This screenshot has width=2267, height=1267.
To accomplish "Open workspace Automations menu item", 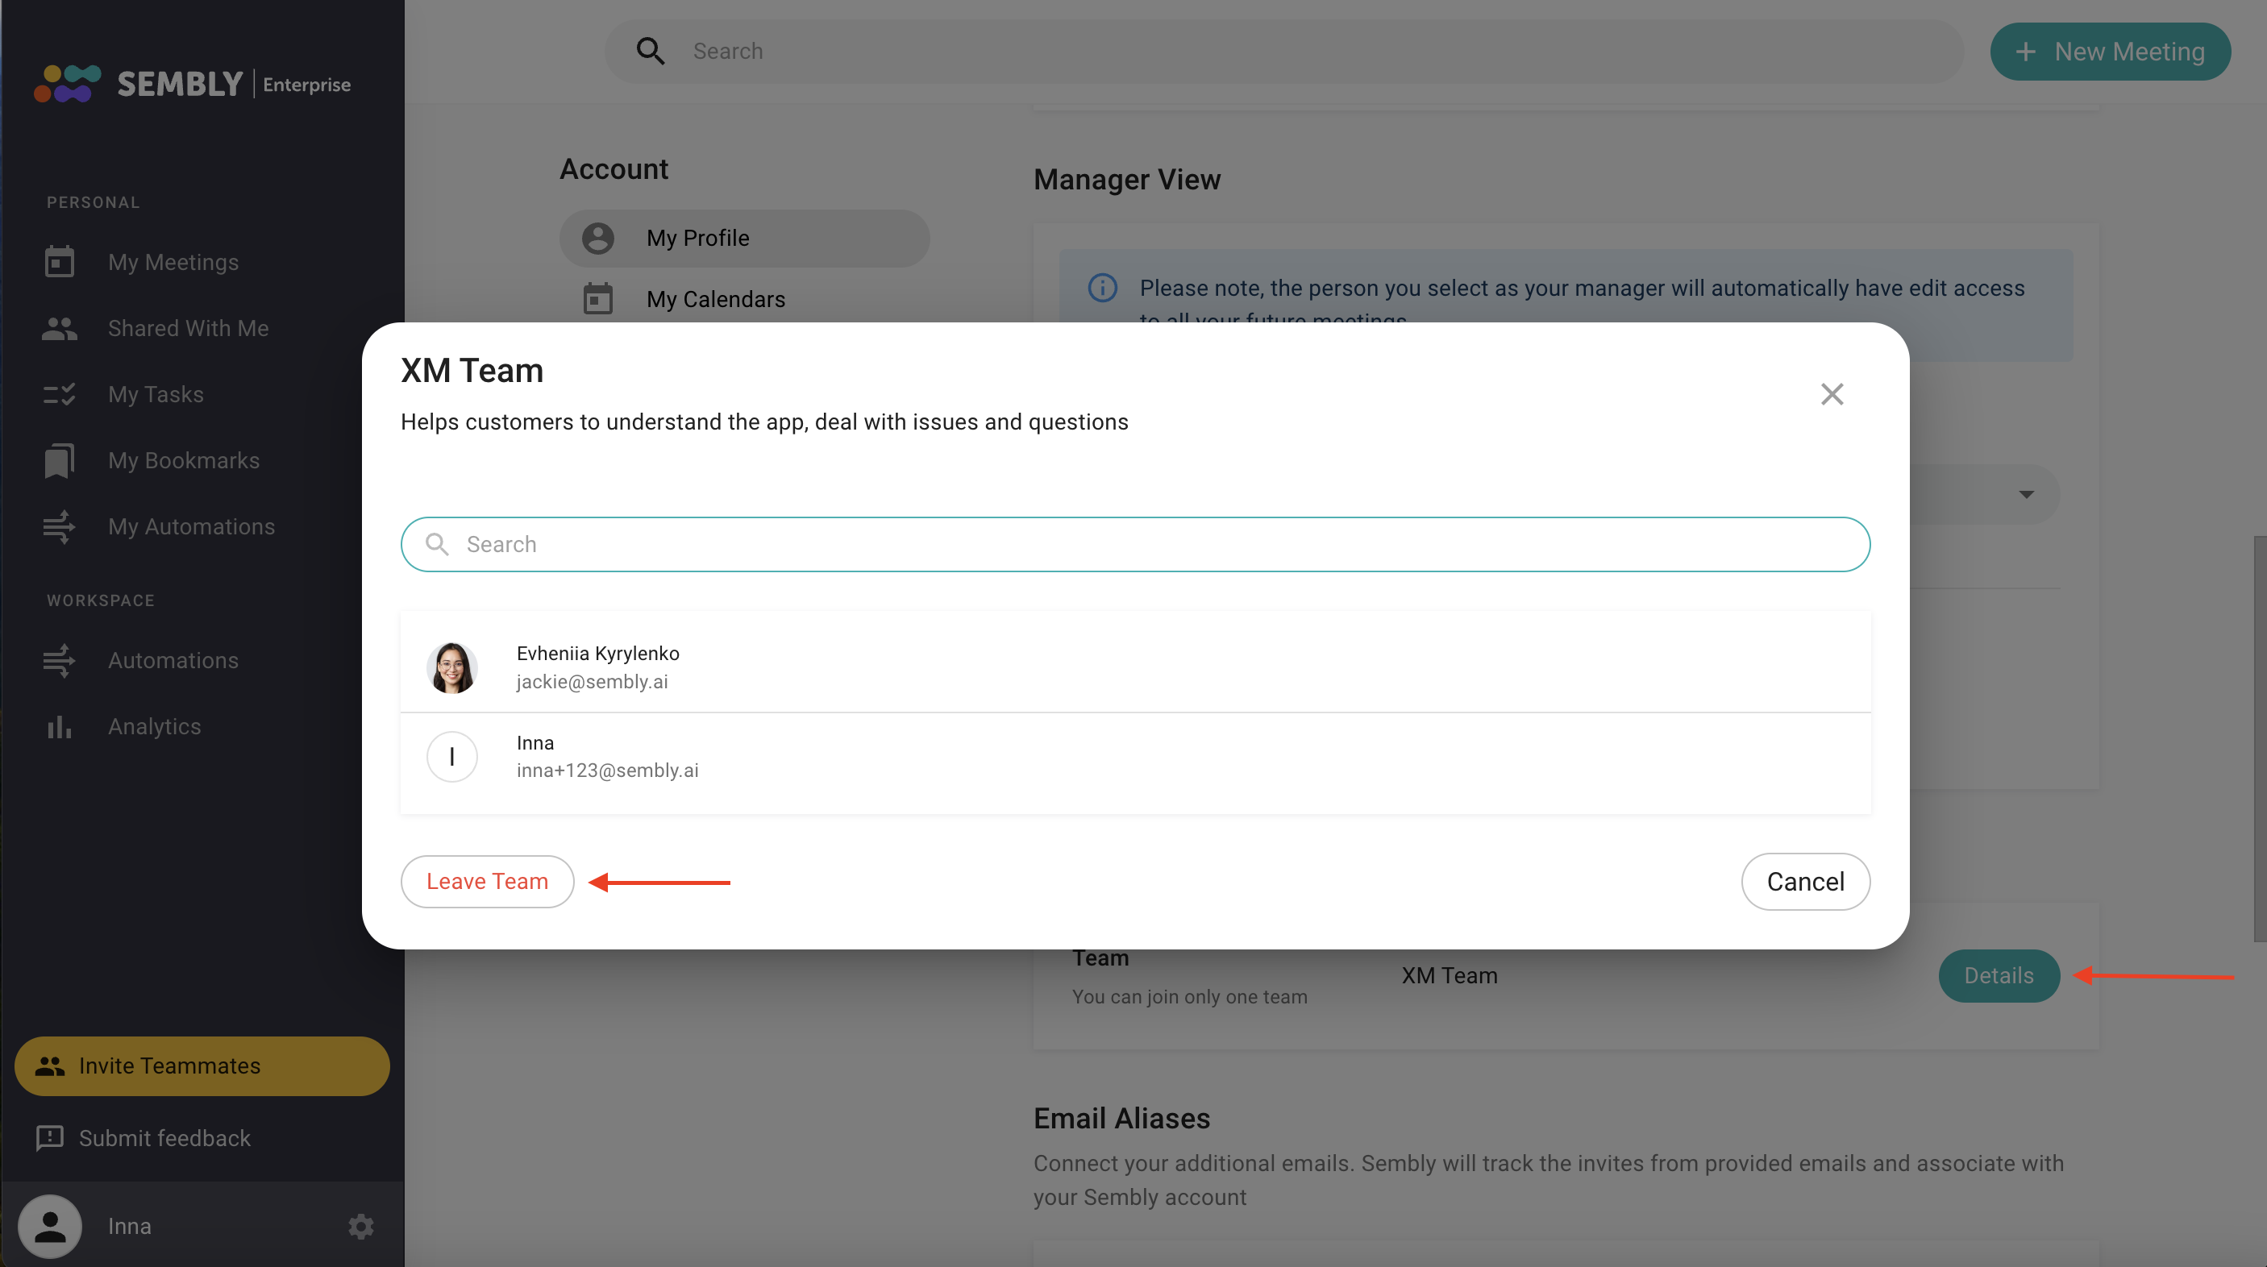I will (173, 661).
